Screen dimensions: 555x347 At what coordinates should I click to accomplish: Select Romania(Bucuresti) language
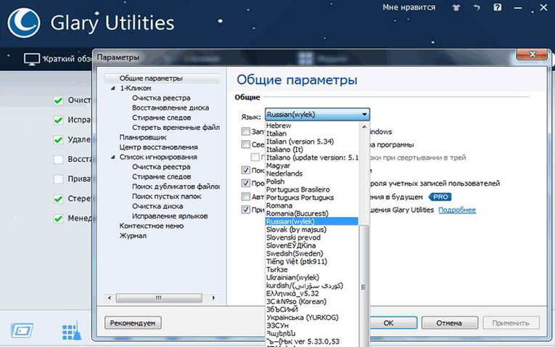(297, 213)
